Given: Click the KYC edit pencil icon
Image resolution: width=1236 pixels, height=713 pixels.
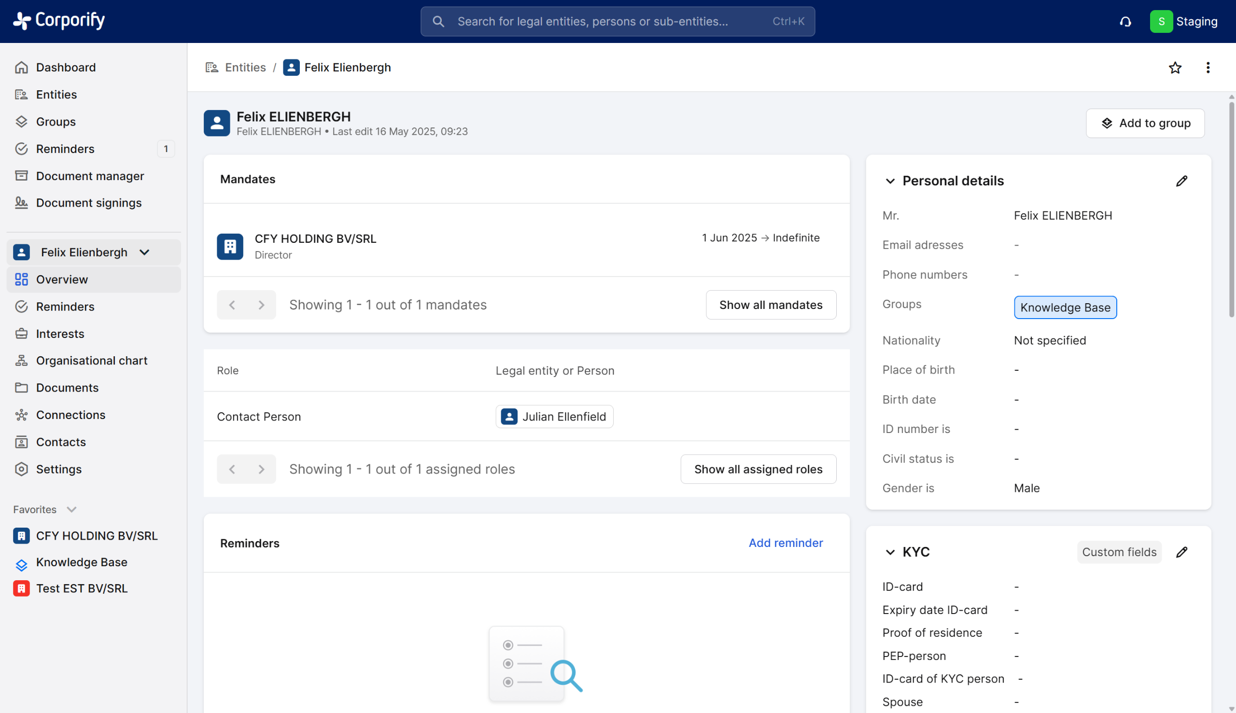Looking at the screenshot, I should [1181, 552].
